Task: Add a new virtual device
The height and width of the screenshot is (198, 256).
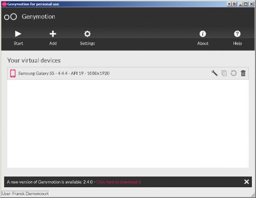Action: tap(53, 38)
